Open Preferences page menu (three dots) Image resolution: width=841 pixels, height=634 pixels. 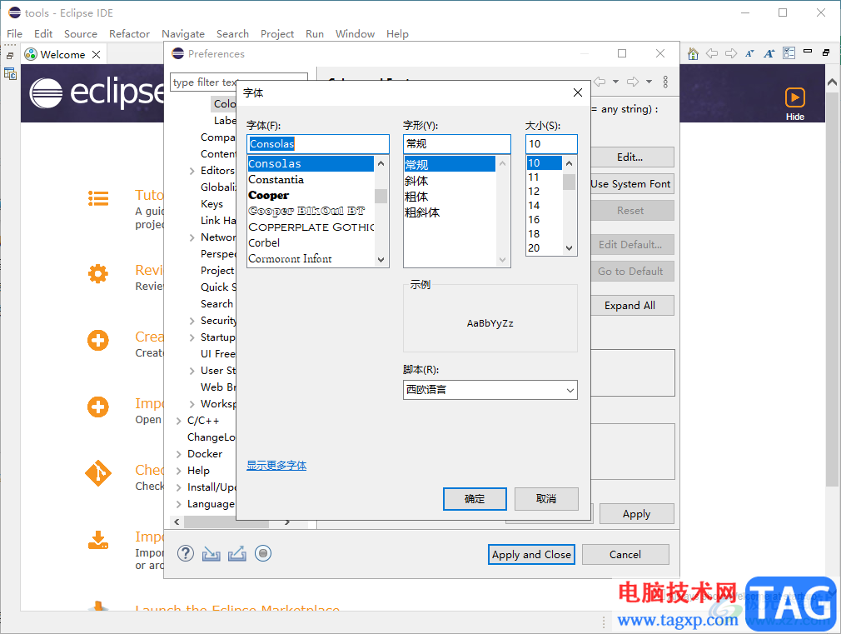(x=665, y=82)
